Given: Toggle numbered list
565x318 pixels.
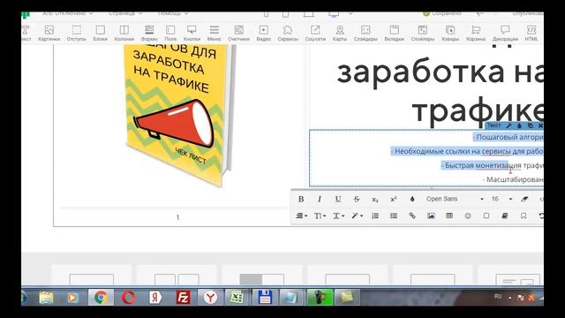Looking at the screenshot, I should tap(375, 216).
